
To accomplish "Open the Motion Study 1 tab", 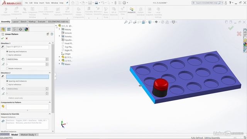I will (28, 135).
